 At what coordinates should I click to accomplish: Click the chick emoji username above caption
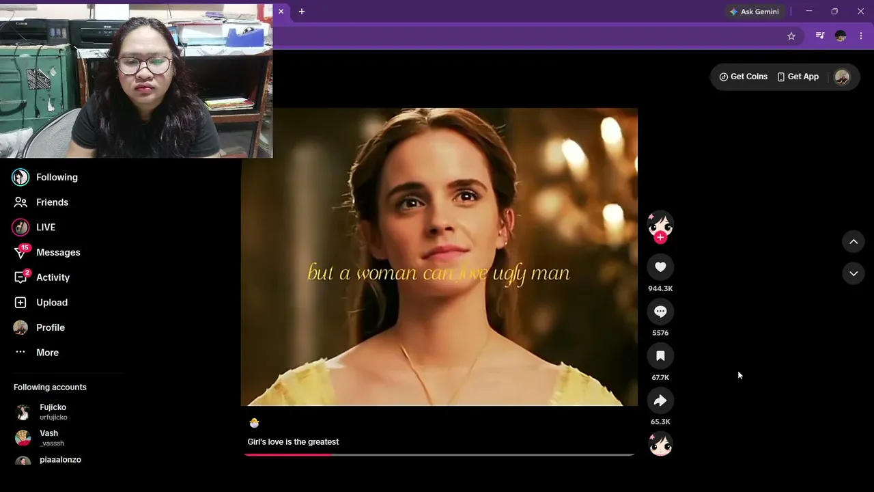[254, 423]
